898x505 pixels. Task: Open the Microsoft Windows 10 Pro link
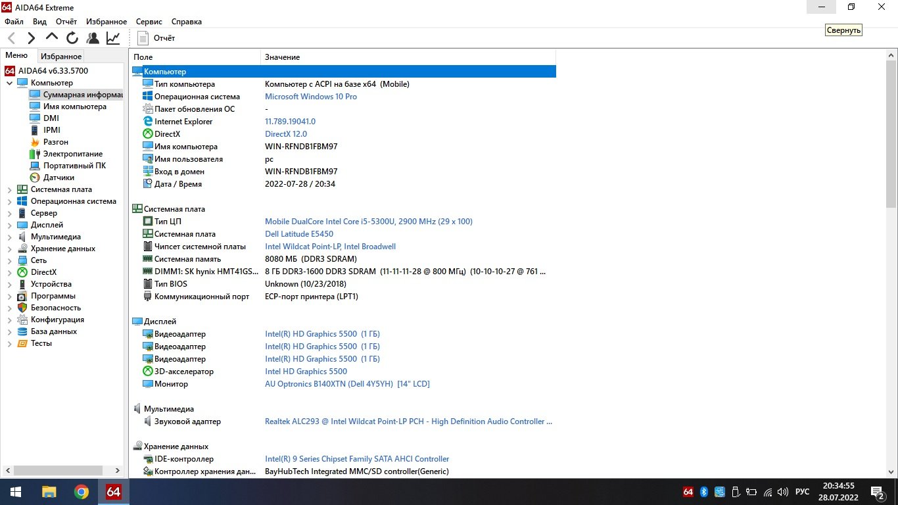point(311,97)
